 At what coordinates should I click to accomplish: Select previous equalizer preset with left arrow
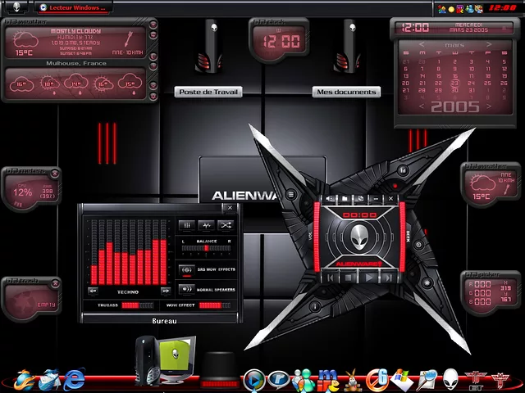[93, 291]
